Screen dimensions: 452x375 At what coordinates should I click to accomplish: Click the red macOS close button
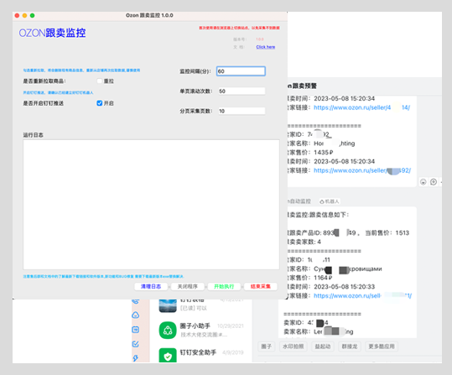(17, 16)
